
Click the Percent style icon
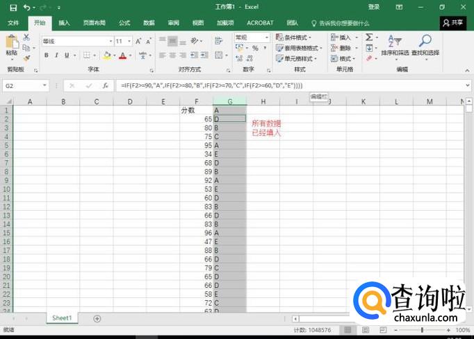[x=255, y=49]
